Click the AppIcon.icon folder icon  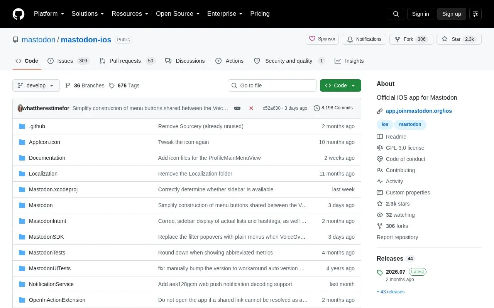coord(22,142)
